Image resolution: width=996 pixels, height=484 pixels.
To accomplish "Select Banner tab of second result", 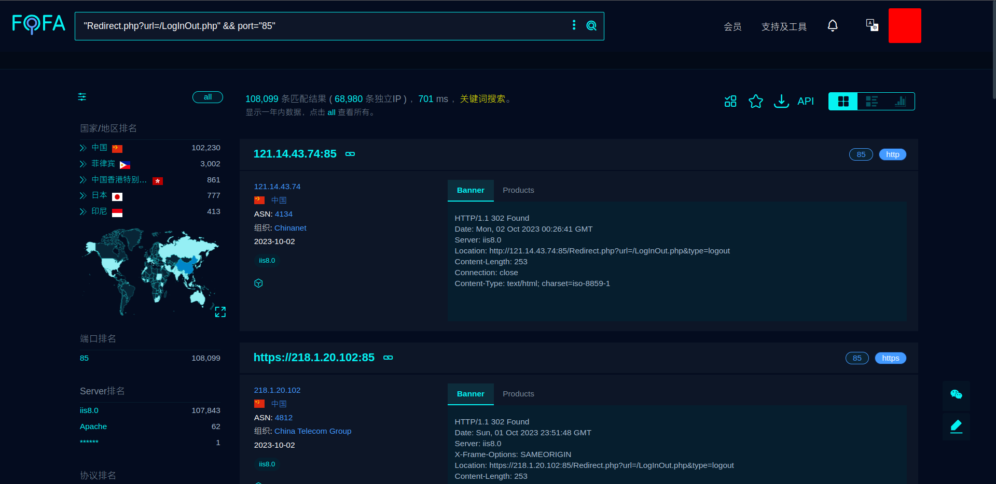I will 471,394.
